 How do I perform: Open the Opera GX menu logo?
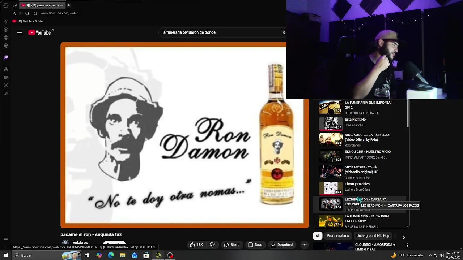[x=6, y=5]
